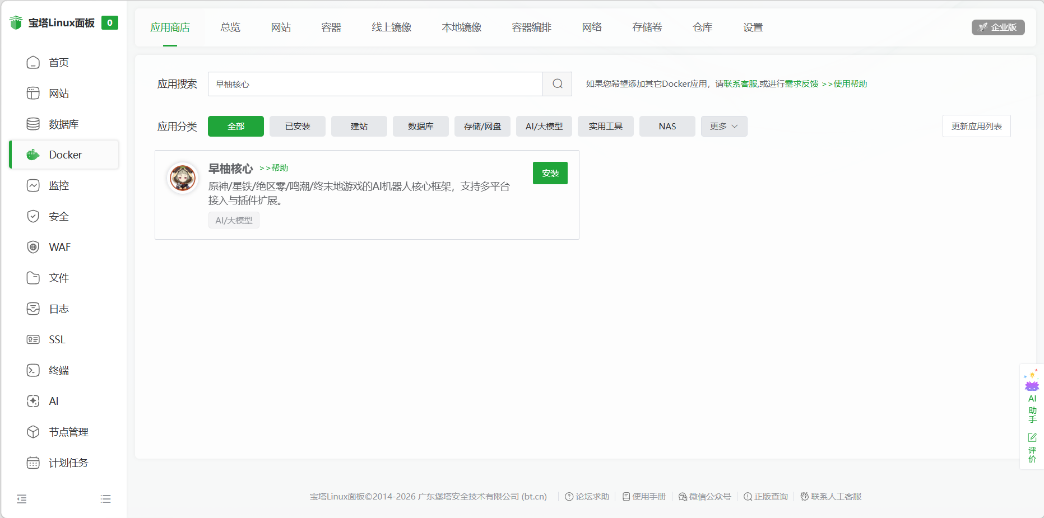1044x518 pixels.
Task: Filter apps by 实用工具
Action: click(606, 127)
